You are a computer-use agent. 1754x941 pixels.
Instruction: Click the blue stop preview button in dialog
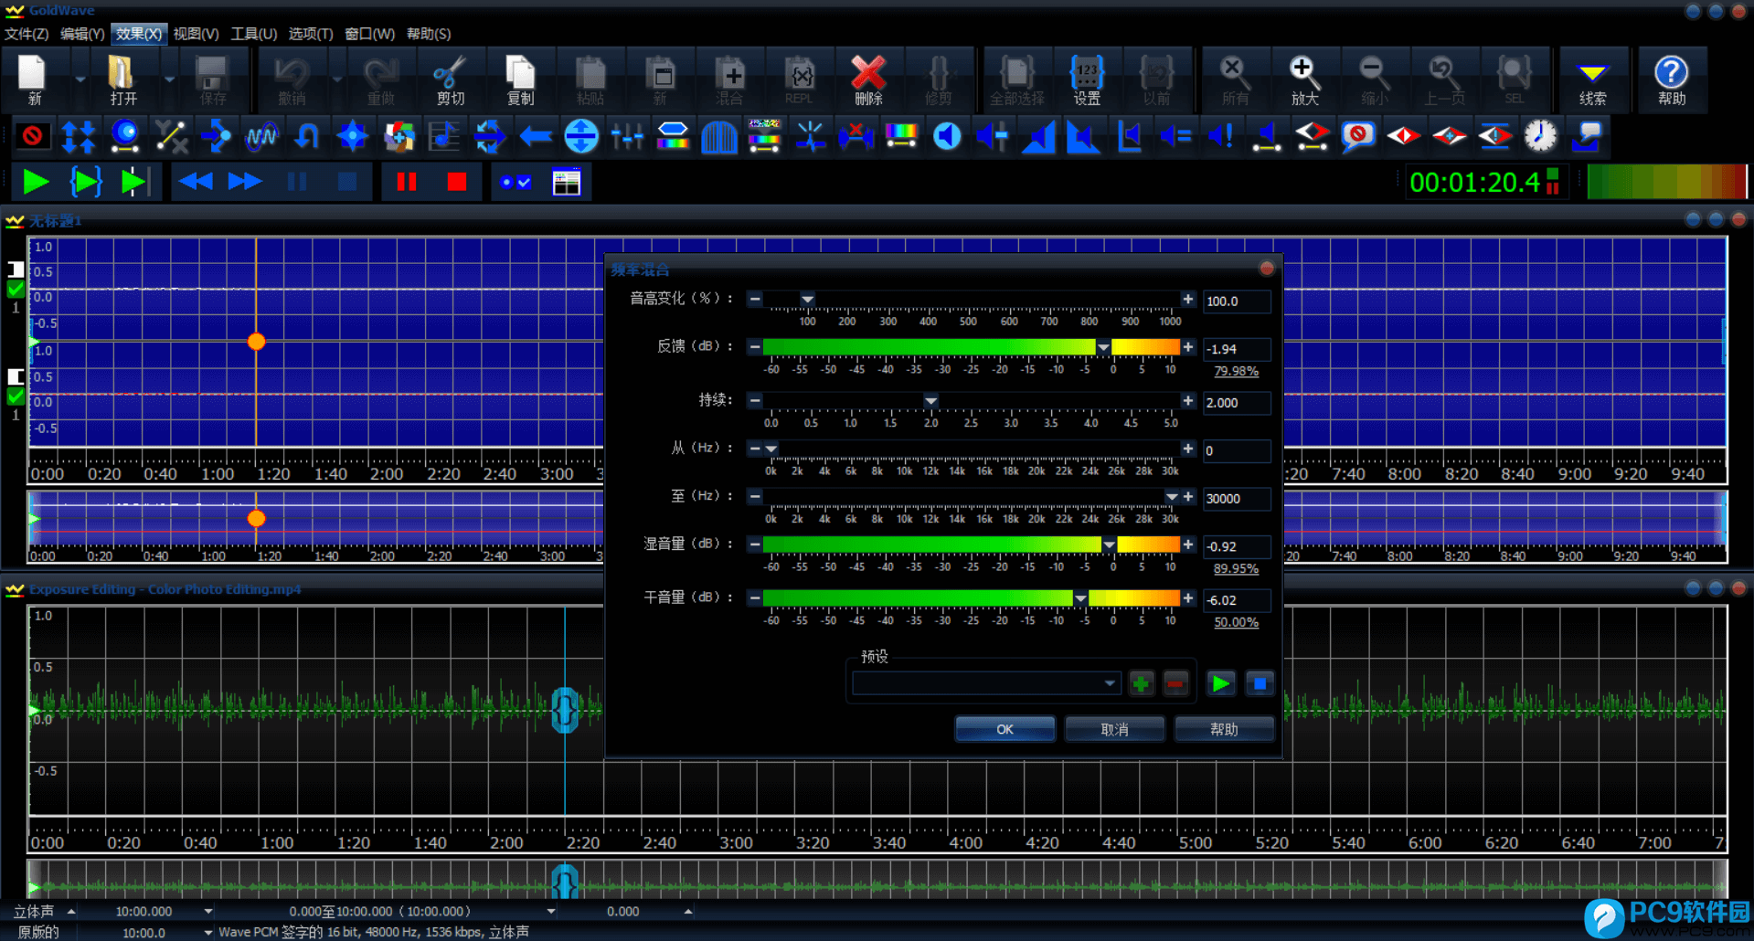(x=1260, y=683)
